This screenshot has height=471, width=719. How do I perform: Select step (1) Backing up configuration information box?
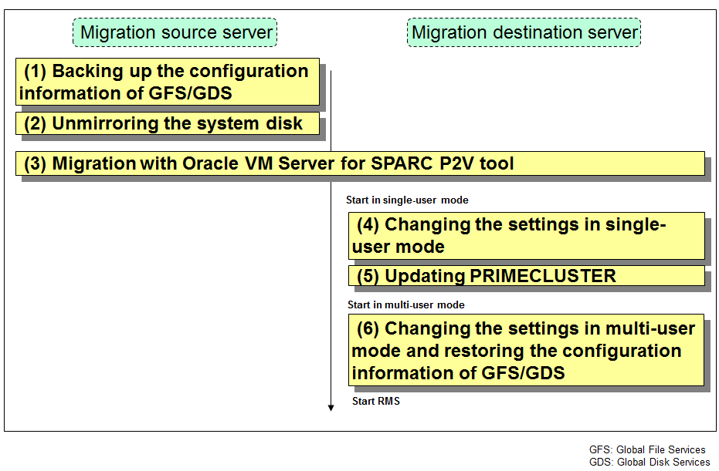(168, 82)
